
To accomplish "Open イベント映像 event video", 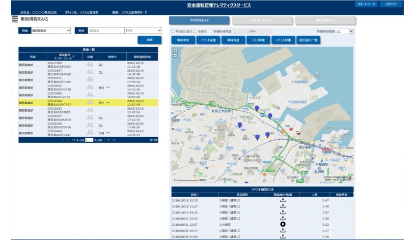I will tap(283, 40).
